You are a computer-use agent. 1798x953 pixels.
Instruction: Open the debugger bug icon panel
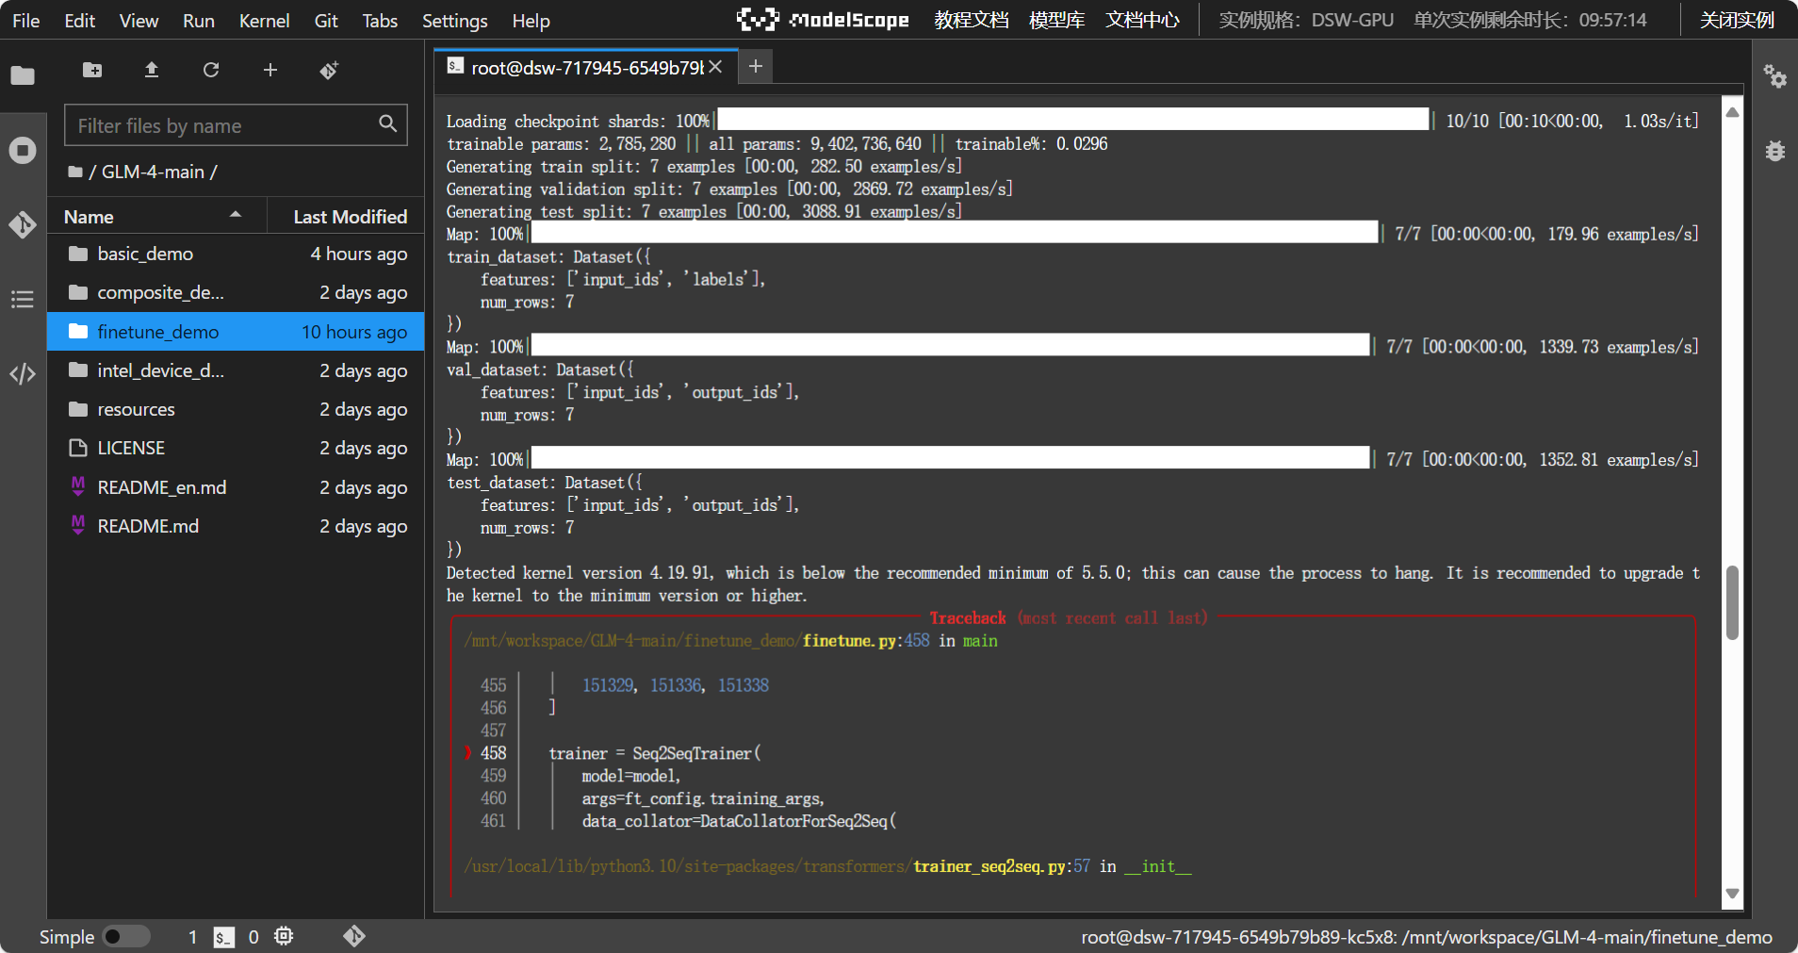tap(1774, 151)
